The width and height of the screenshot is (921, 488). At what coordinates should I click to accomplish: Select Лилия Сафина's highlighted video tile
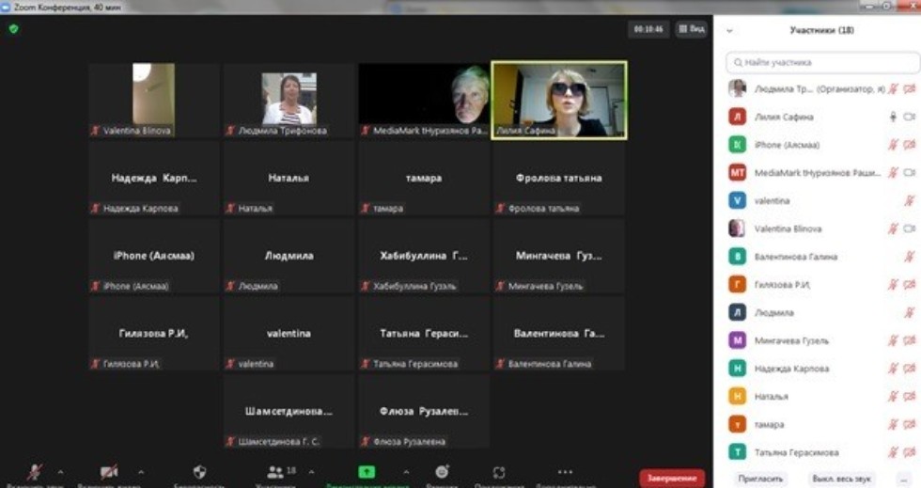(559, 101)
